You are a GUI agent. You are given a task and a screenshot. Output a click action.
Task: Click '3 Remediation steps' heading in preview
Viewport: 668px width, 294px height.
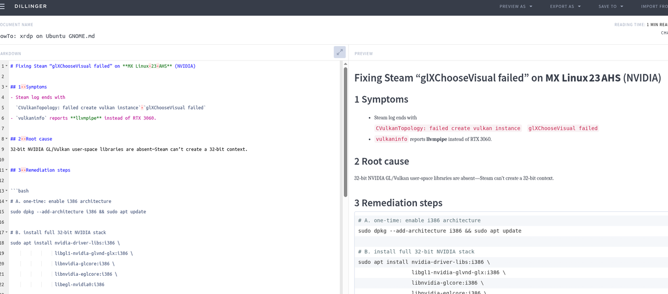tap(398, 203)
